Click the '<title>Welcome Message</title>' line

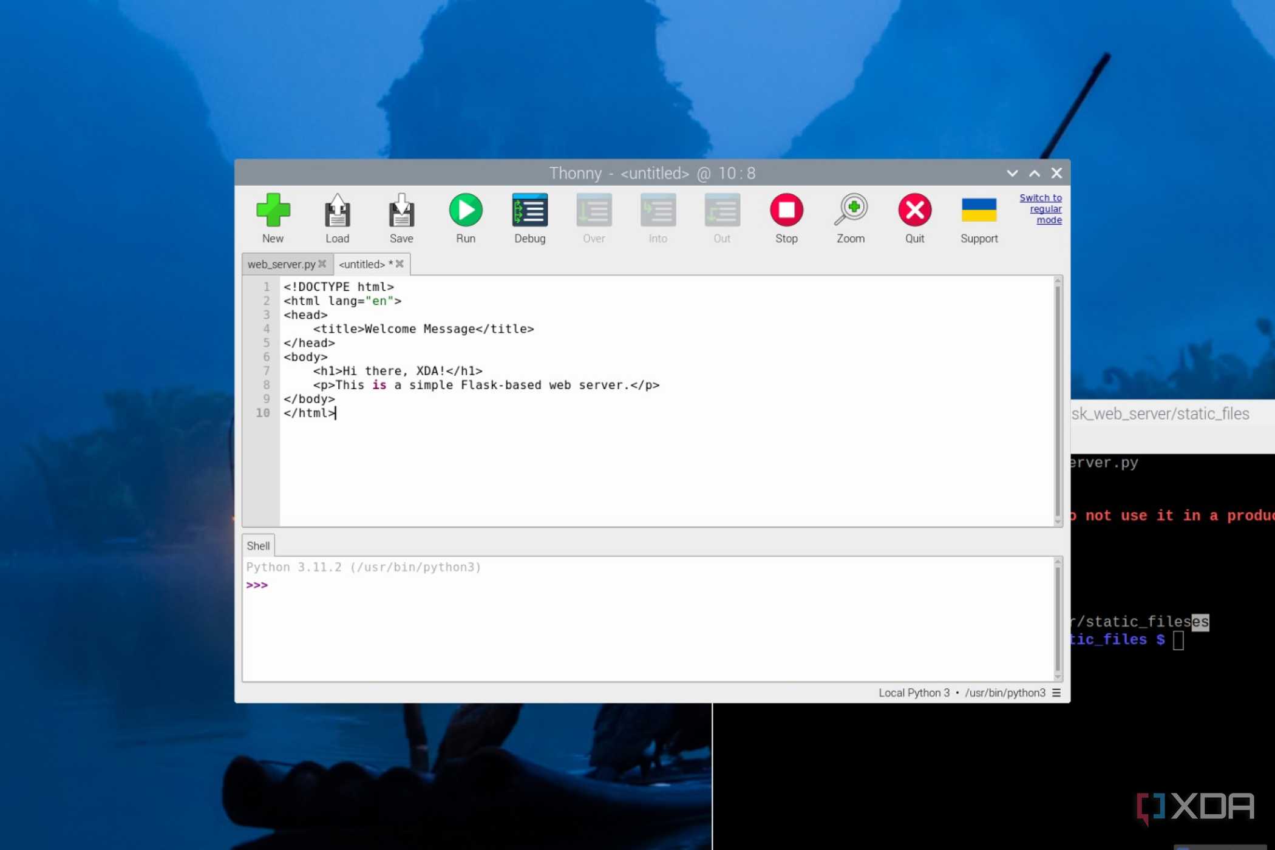click(x=423, y=328)
